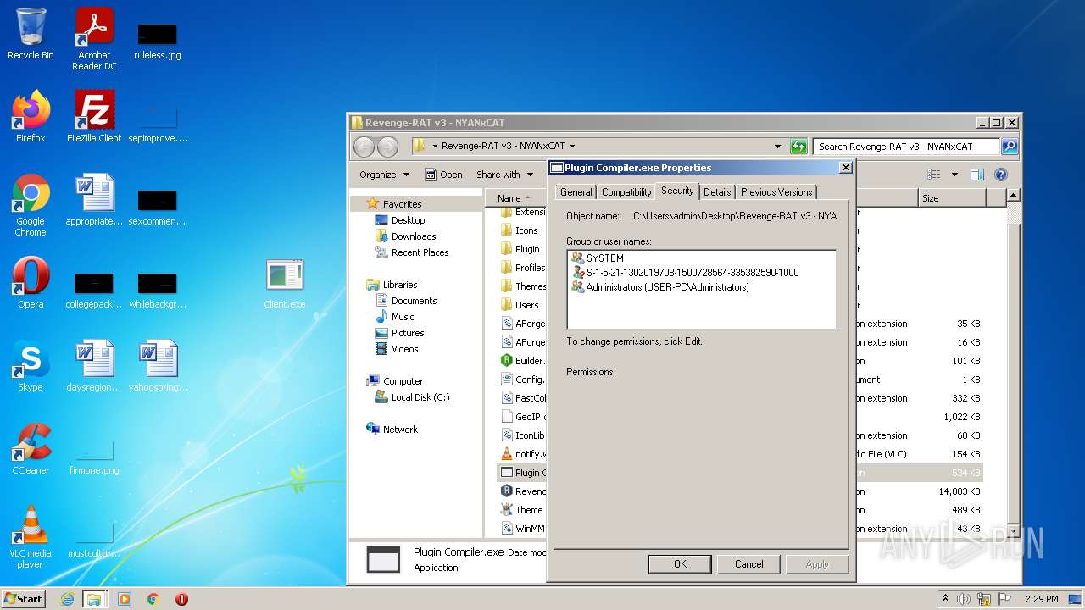Screen dimensions: 1085x610
Task: Select the Skype desktop icon
Action: (31, 366)
